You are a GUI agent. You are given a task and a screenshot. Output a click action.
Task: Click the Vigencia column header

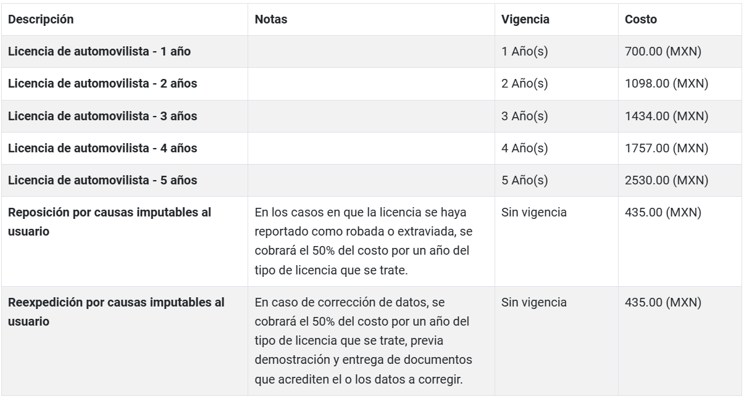[x=525, y=19]
